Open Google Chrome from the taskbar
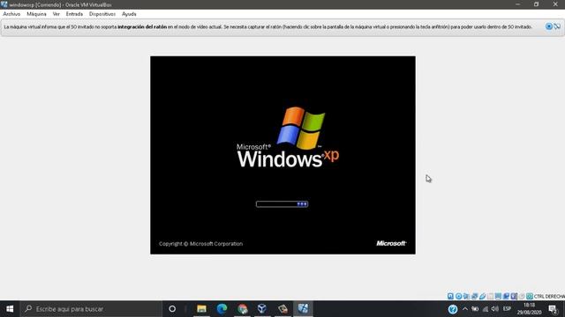The height and width of the screenshot is (317, 565). coord(243,309)
